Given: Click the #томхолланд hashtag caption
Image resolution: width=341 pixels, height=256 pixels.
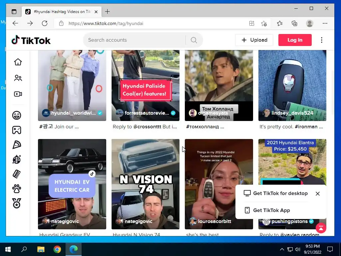Looking at the screenshot, I should tap(202, 127).
